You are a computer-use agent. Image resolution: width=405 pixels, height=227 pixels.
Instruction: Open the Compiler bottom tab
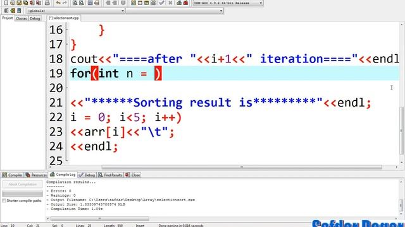pyautogui.click(x=13, y=175)
